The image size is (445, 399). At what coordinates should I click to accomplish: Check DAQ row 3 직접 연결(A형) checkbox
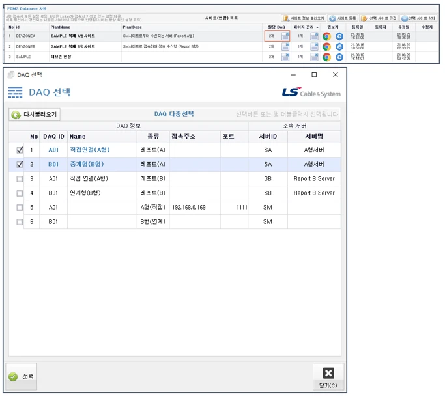(x=20, y=178)
